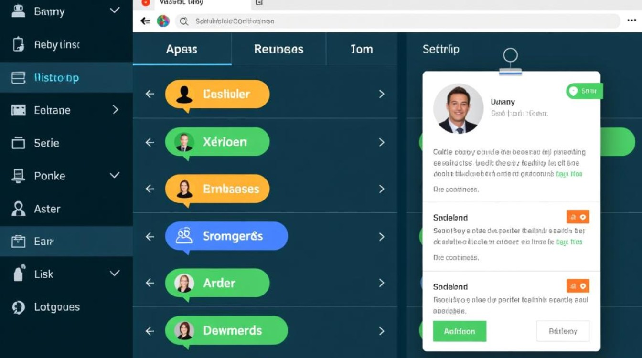The image size is (642, 358).
Task: Click the Aster person icon
Action: pos(18,209)
